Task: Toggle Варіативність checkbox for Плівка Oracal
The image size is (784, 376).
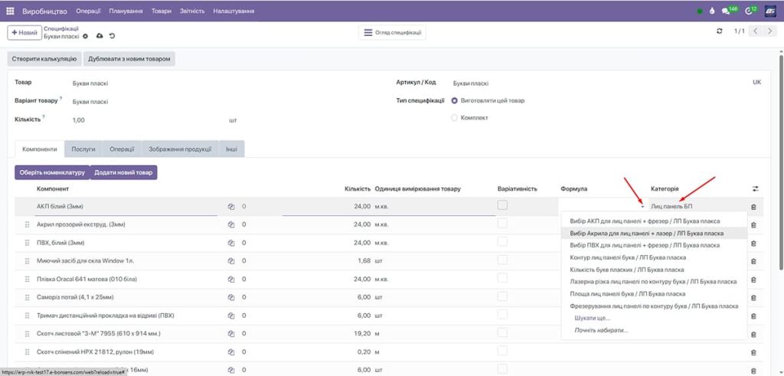Action: click(x=502, y=278)
